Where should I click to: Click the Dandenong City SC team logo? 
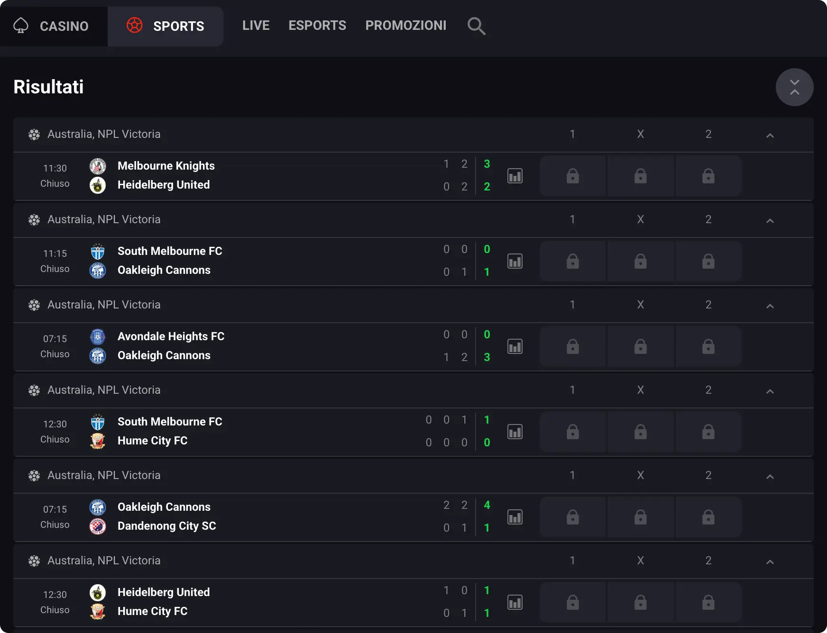coord(98,526)
